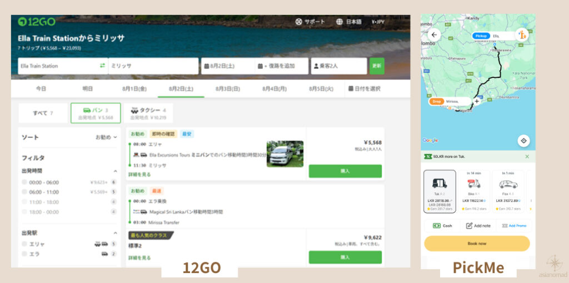The image size is (569, 283).
Task: Select the 明日 date tab
Action: coord(87,88)
